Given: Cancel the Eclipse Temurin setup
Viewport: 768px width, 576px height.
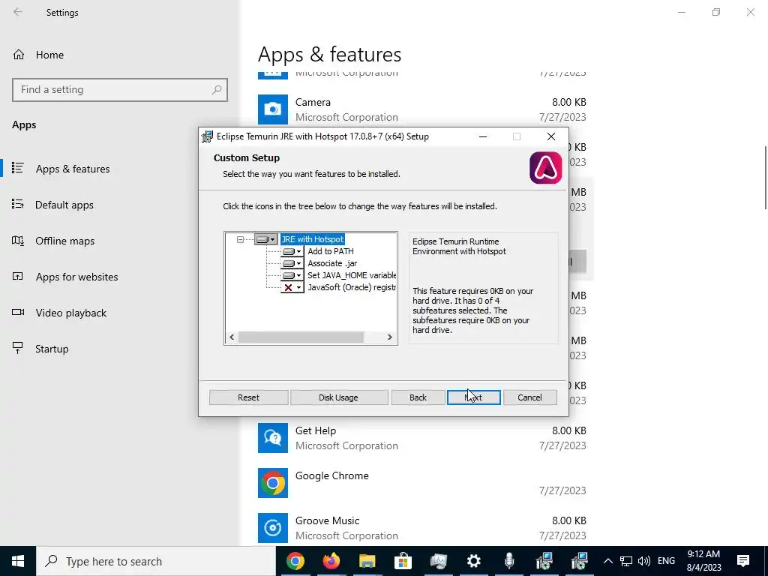Looking at the screenshot, I should coord(530,397).
